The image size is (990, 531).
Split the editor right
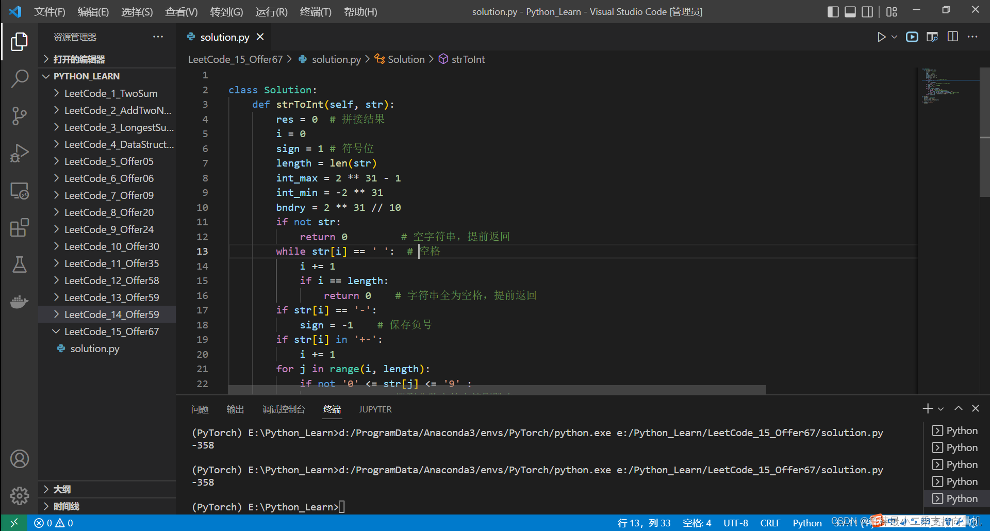pos(953,37)
